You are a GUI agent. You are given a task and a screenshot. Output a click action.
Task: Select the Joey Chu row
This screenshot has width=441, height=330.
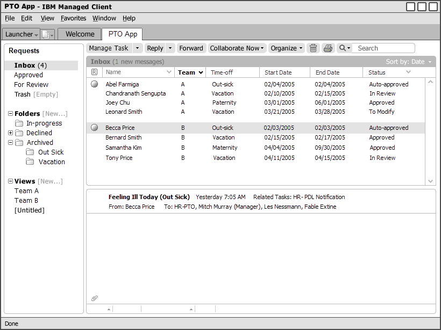255,102
